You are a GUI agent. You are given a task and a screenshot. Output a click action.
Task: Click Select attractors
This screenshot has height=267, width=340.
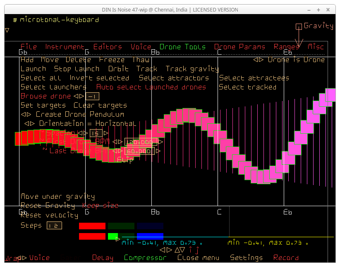(x=174, y=78)
